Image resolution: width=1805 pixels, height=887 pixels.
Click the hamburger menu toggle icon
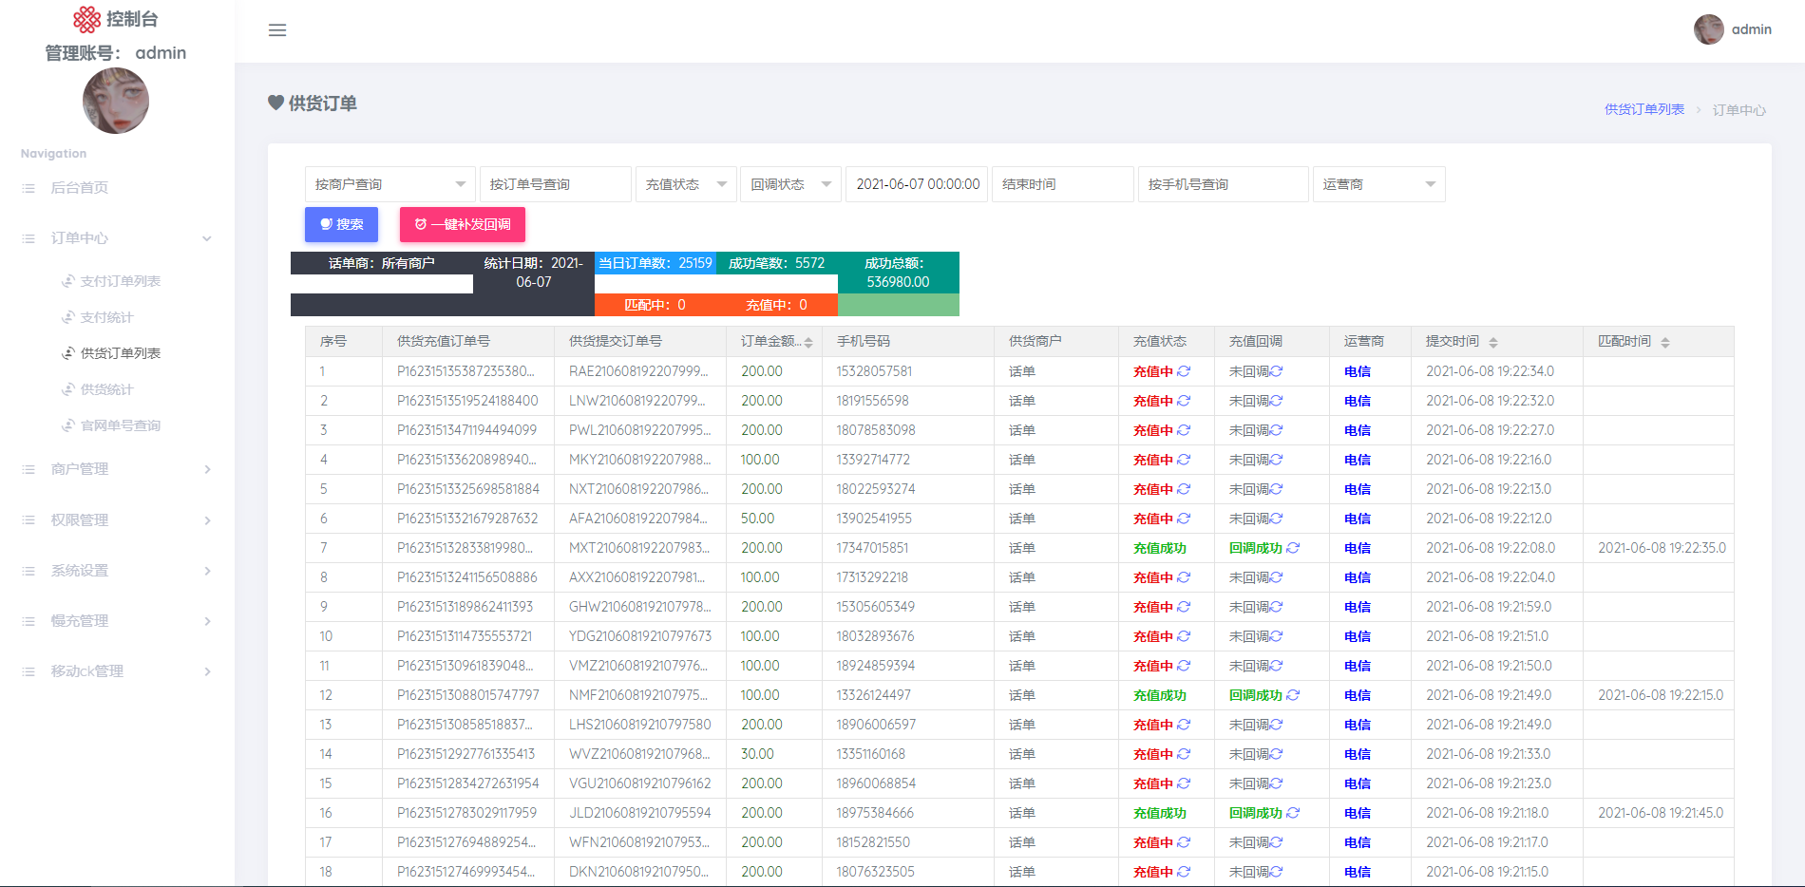click(277, 30)
